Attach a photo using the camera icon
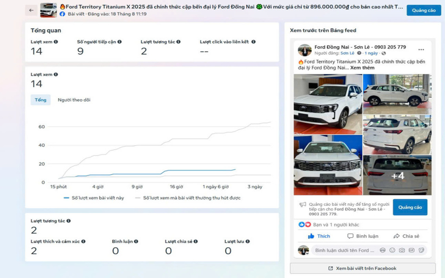This screenshot has width=445, height=278. coord(402,250)
